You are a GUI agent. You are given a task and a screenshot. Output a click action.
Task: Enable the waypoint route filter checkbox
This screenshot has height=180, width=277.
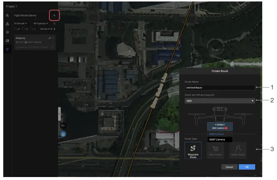click(15, 28)
